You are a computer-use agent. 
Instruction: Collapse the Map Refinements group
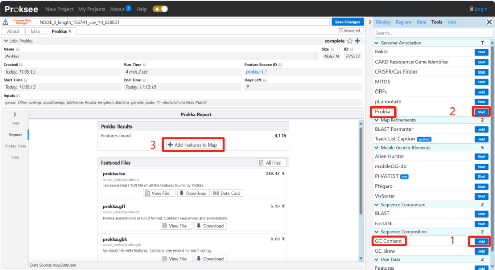click(x=376, y=120)
